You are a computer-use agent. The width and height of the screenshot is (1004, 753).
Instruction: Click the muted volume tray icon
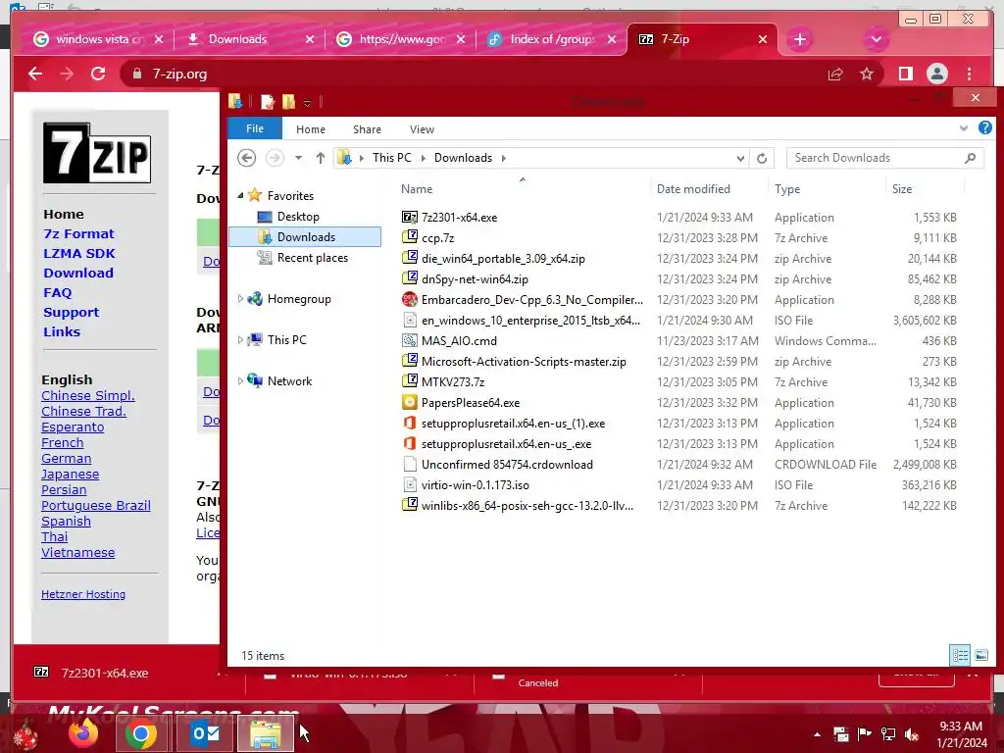912,734
